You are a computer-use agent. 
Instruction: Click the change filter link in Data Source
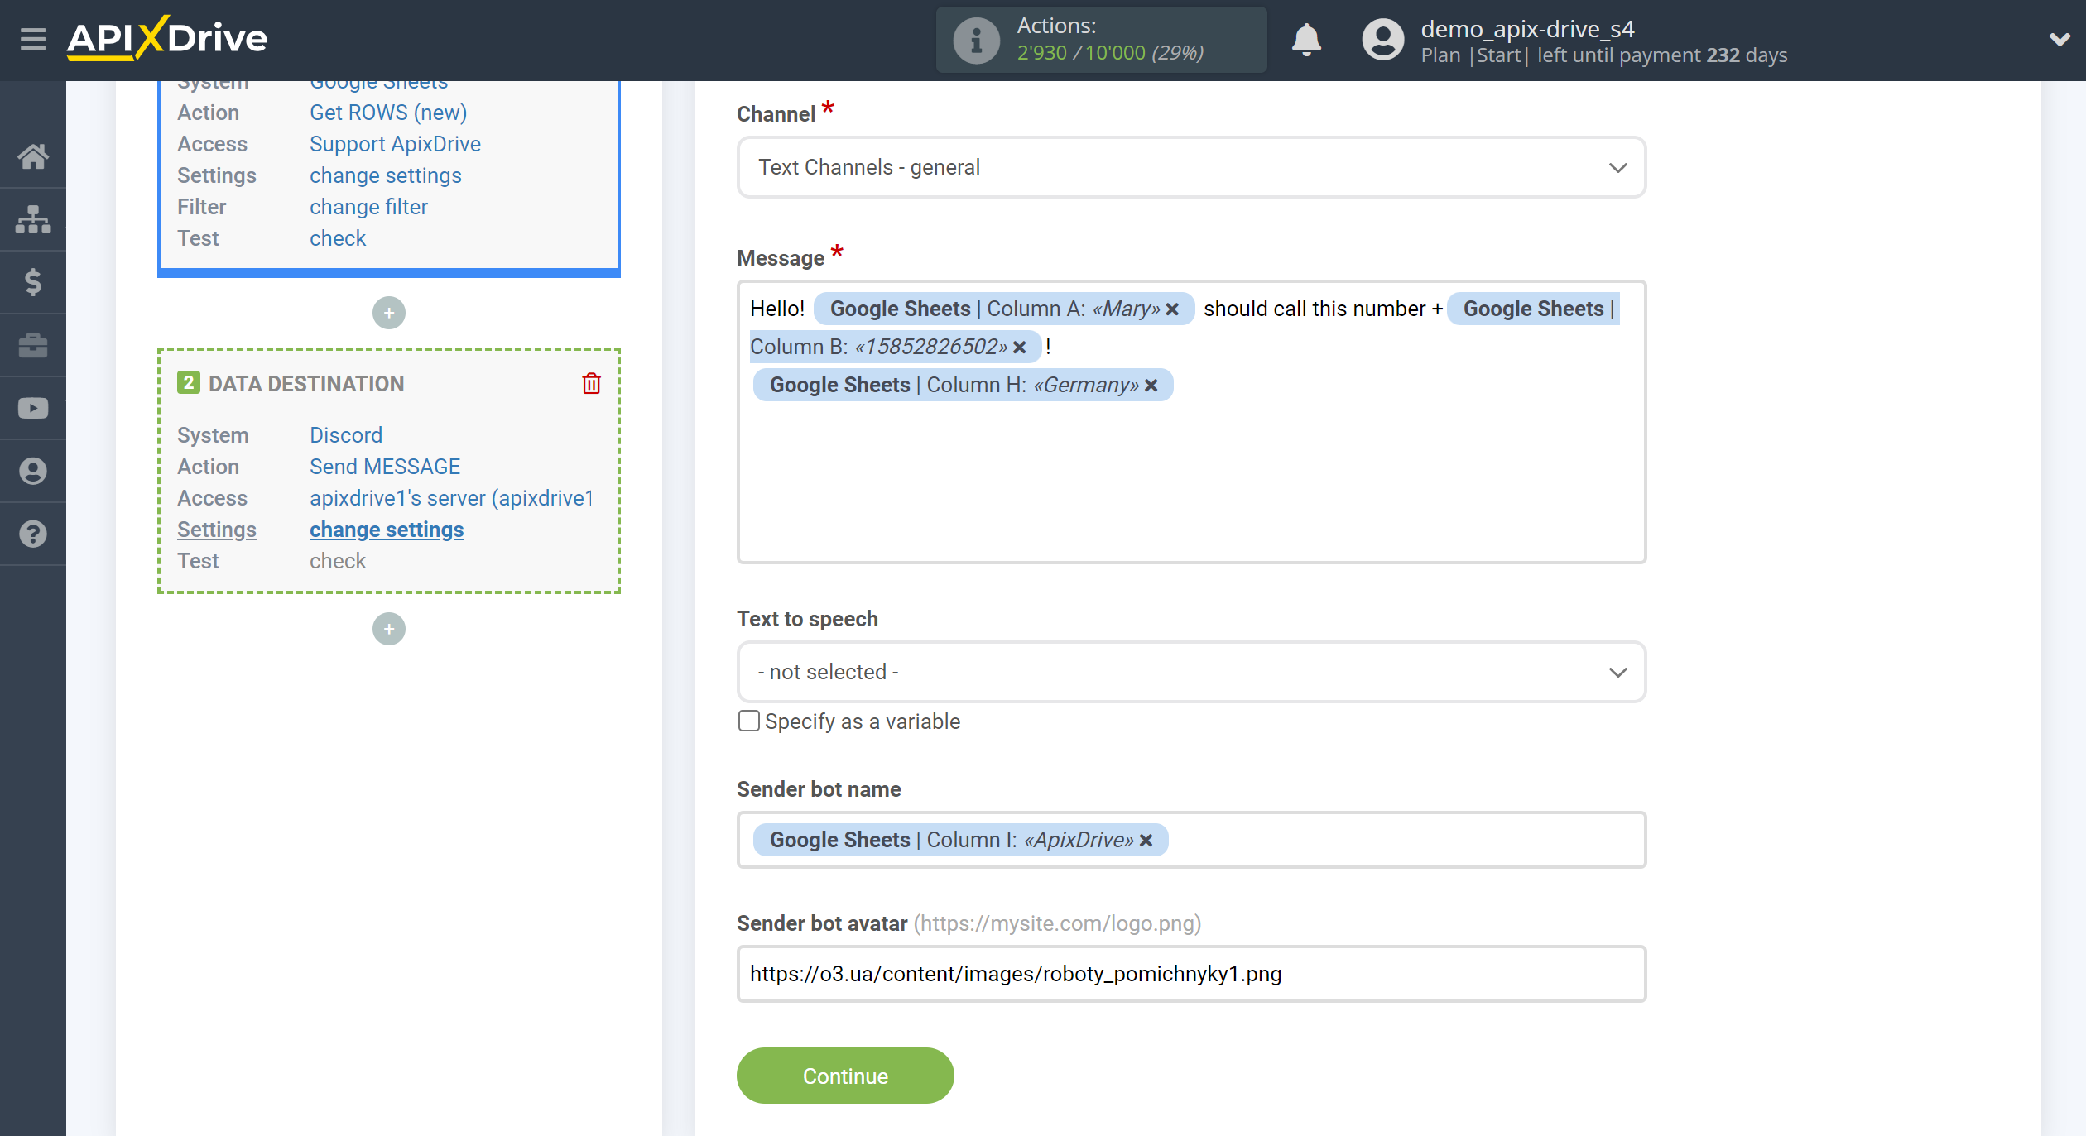click(368, 207)
